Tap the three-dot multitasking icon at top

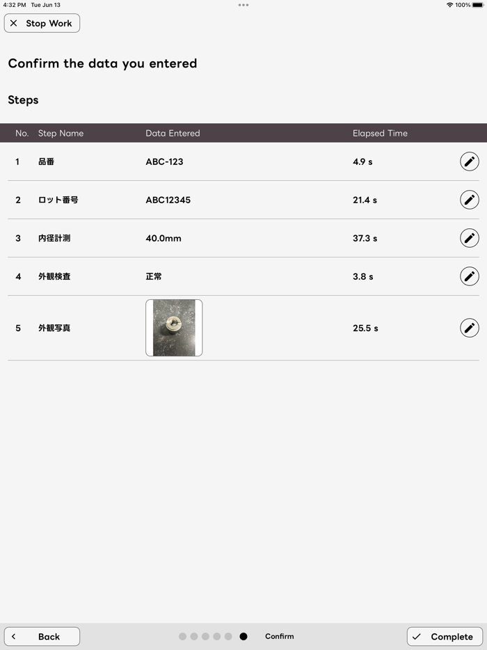click(x=243, y=5)
